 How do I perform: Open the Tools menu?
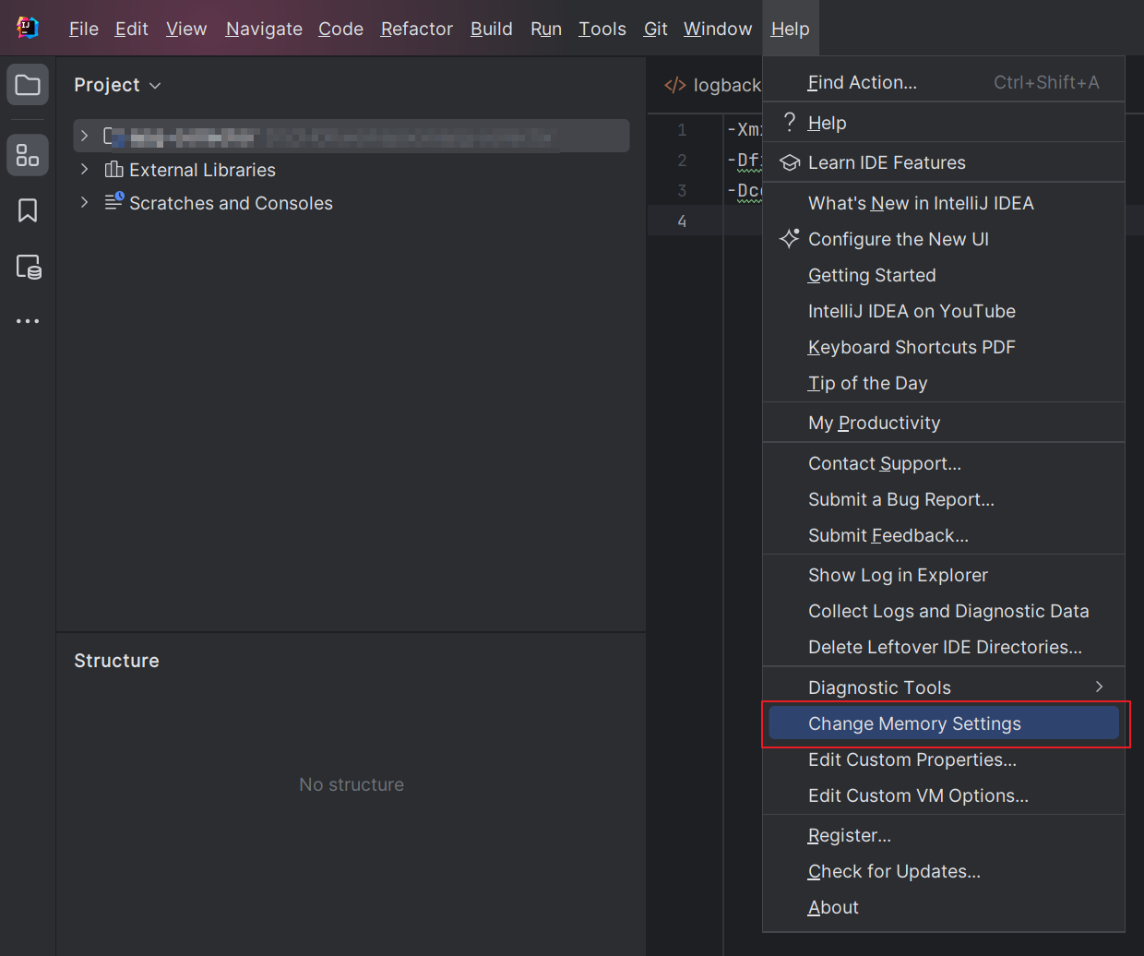(602, 29)
